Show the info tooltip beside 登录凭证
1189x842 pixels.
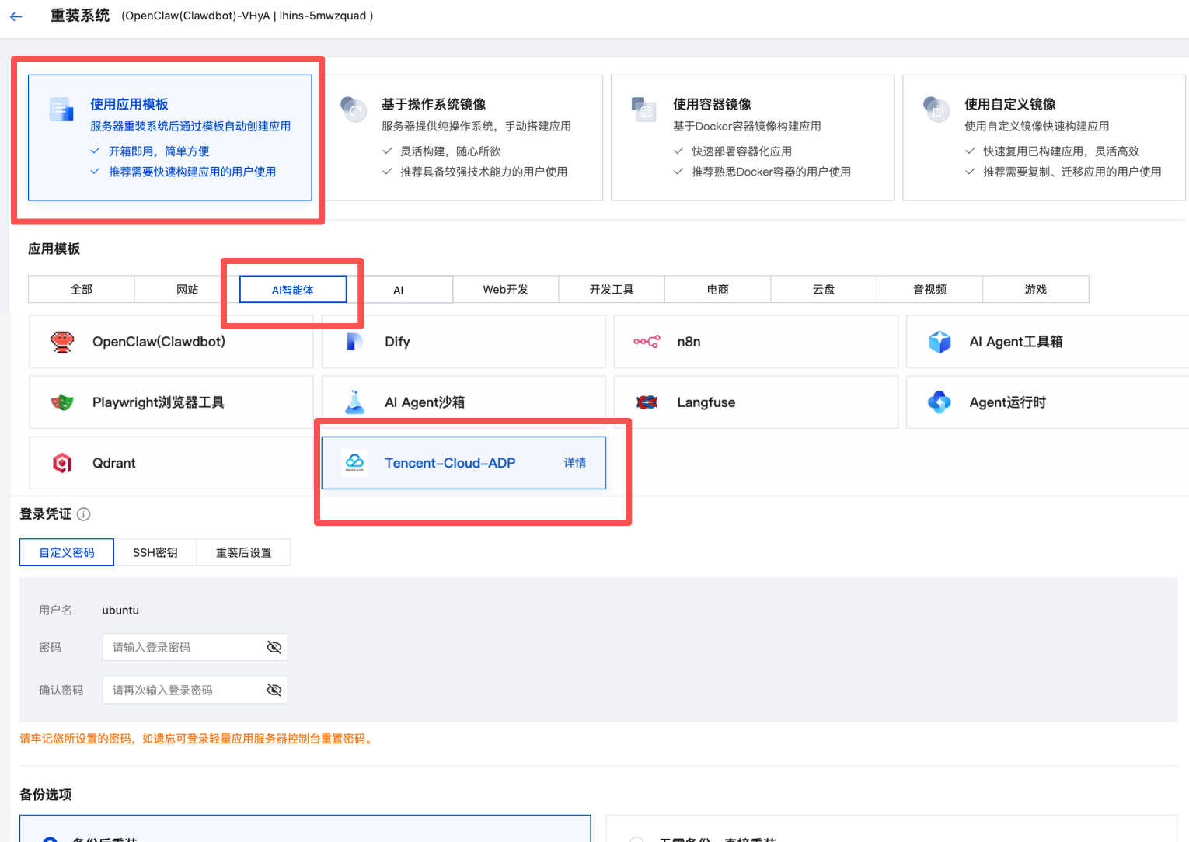pos(84,514)
